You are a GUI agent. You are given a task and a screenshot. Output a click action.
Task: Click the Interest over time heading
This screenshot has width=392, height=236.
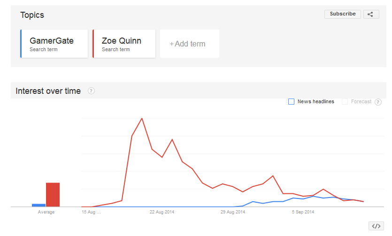click(x=48, y=91)
